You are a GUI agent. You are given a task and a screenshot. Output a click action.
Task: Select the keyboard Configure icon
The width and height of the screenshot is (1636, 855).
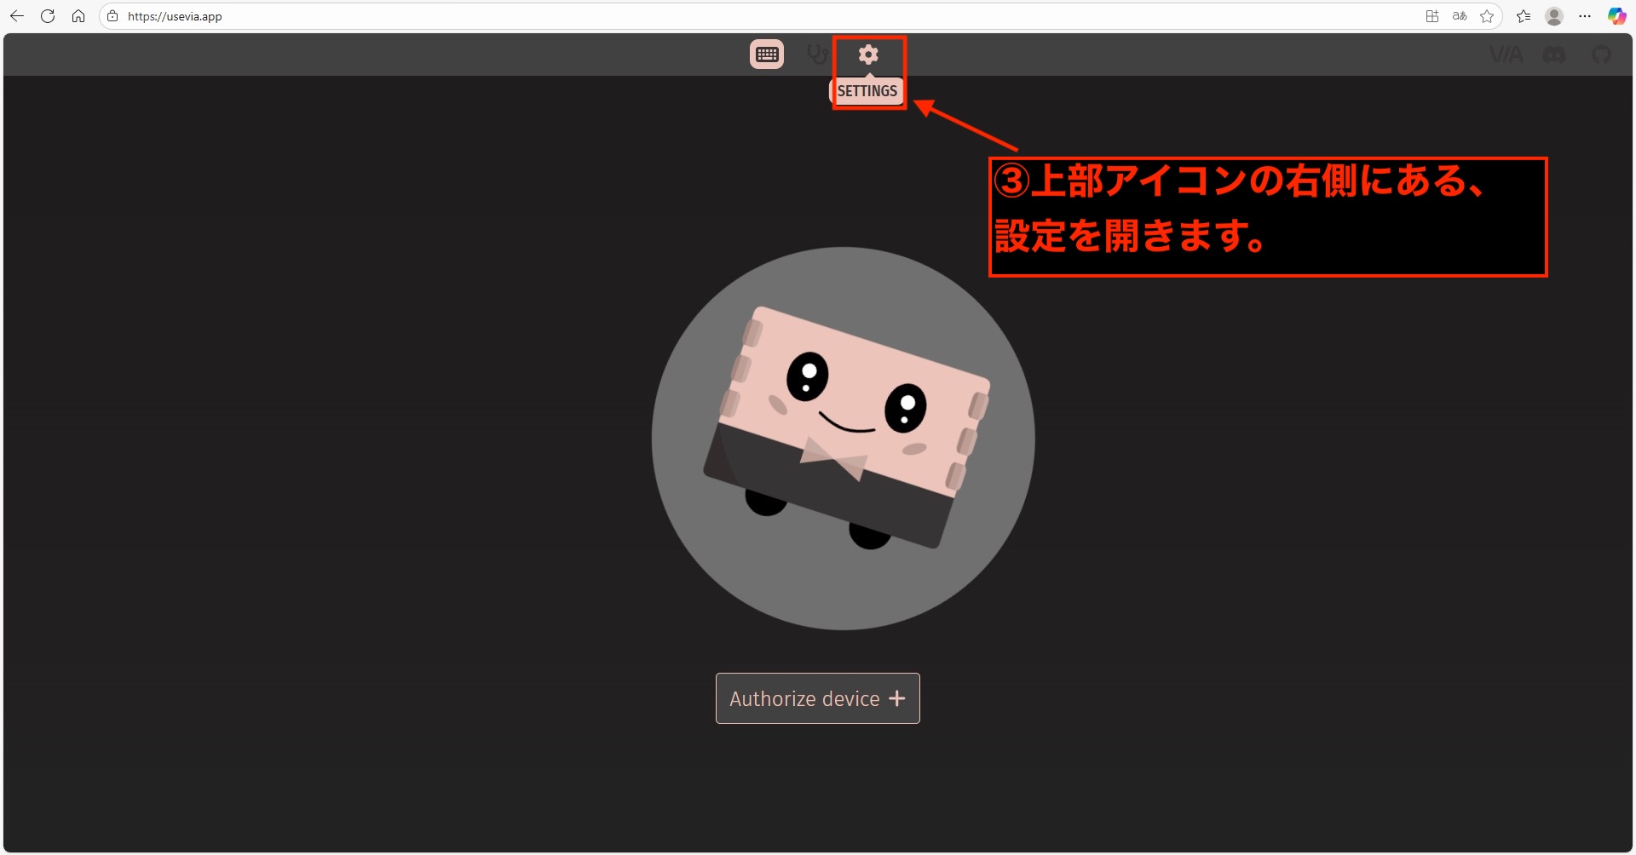[767, 55]
